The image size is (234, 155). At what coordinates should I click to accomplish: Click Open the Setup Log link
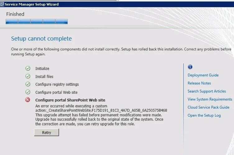click(204, 115)
